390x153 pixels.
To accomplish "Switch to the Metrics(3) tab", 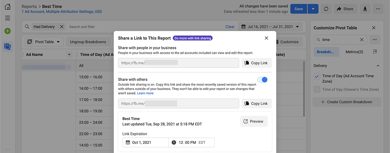I will point(354,52).
